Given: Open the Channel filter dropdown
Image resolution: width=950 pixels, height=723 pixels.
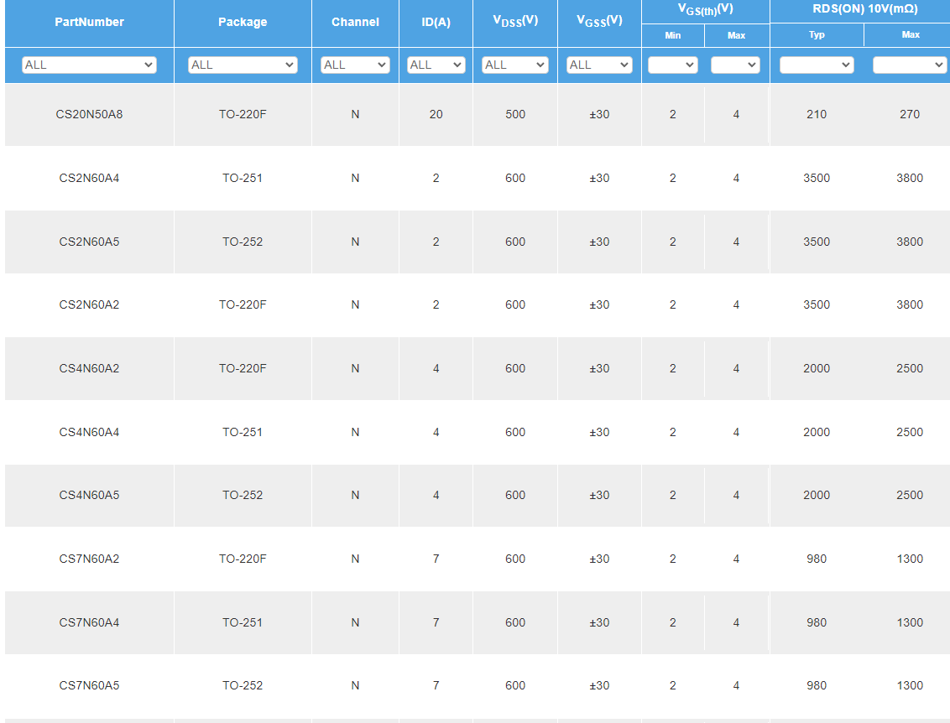Looking at the screenshot, I should pos(355,65).
